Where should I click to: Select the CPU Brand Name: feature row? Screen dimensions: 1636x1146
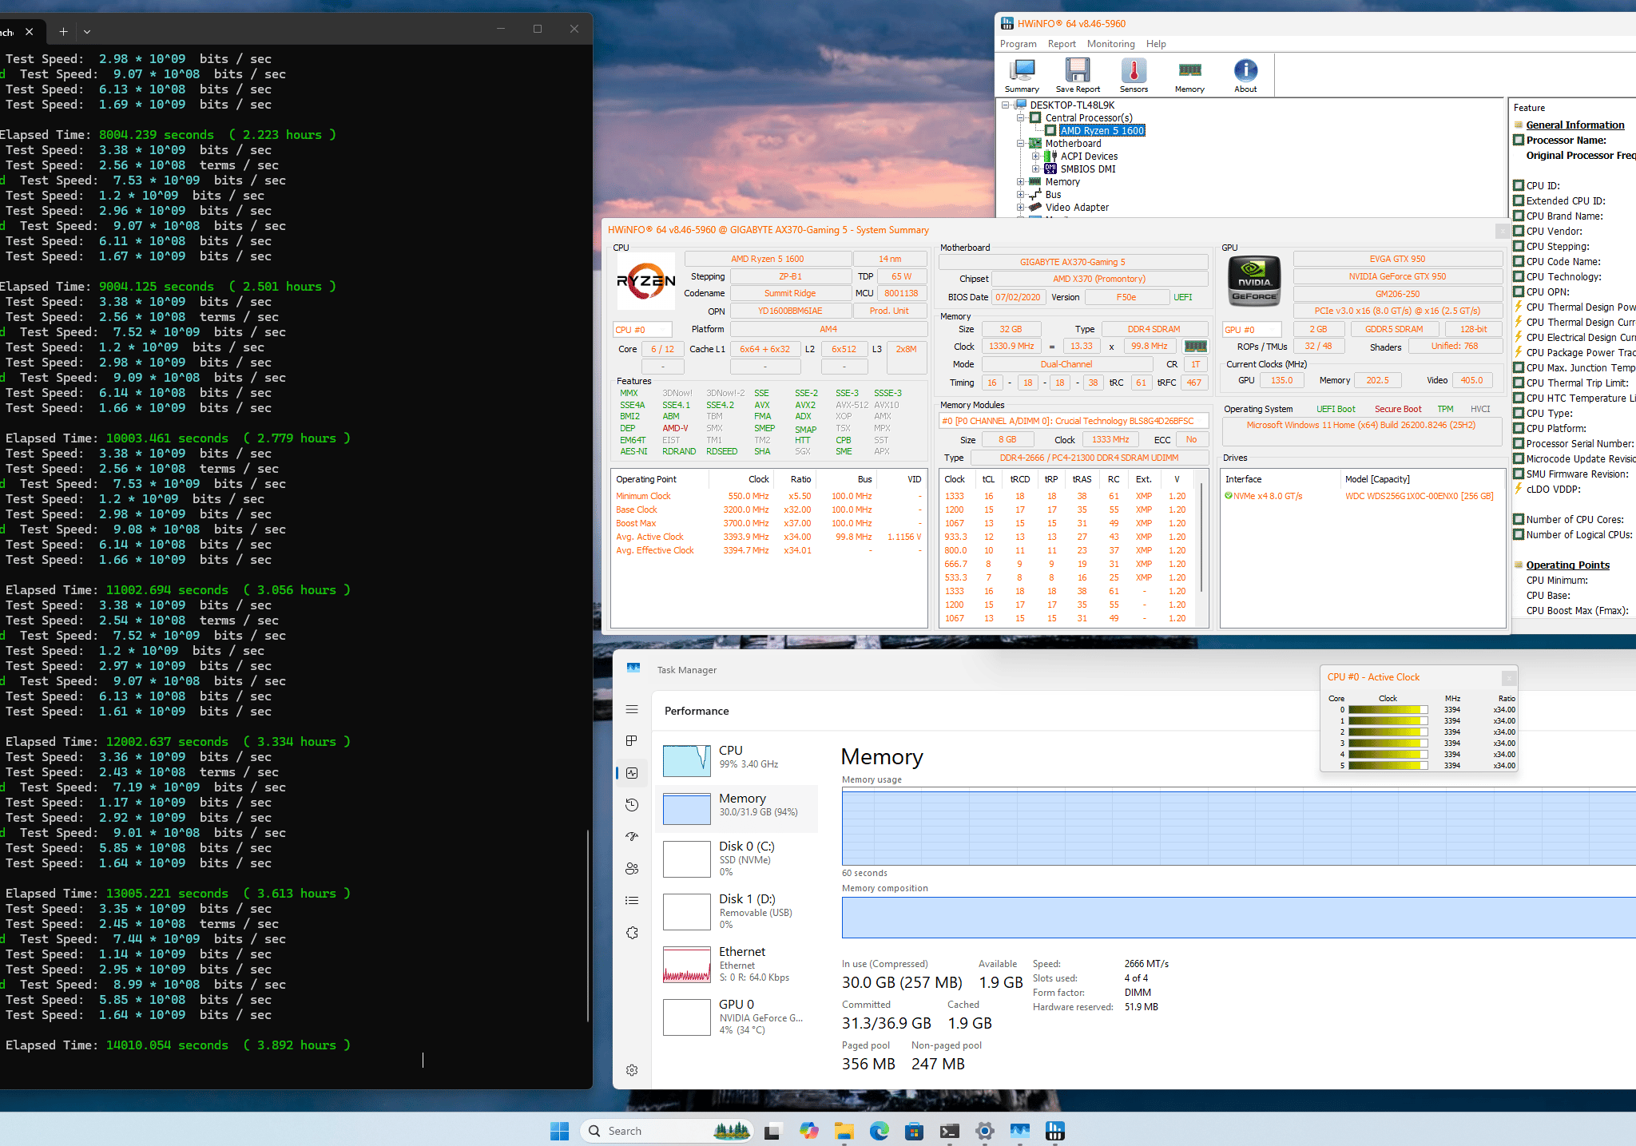(x=1564, y=216)
